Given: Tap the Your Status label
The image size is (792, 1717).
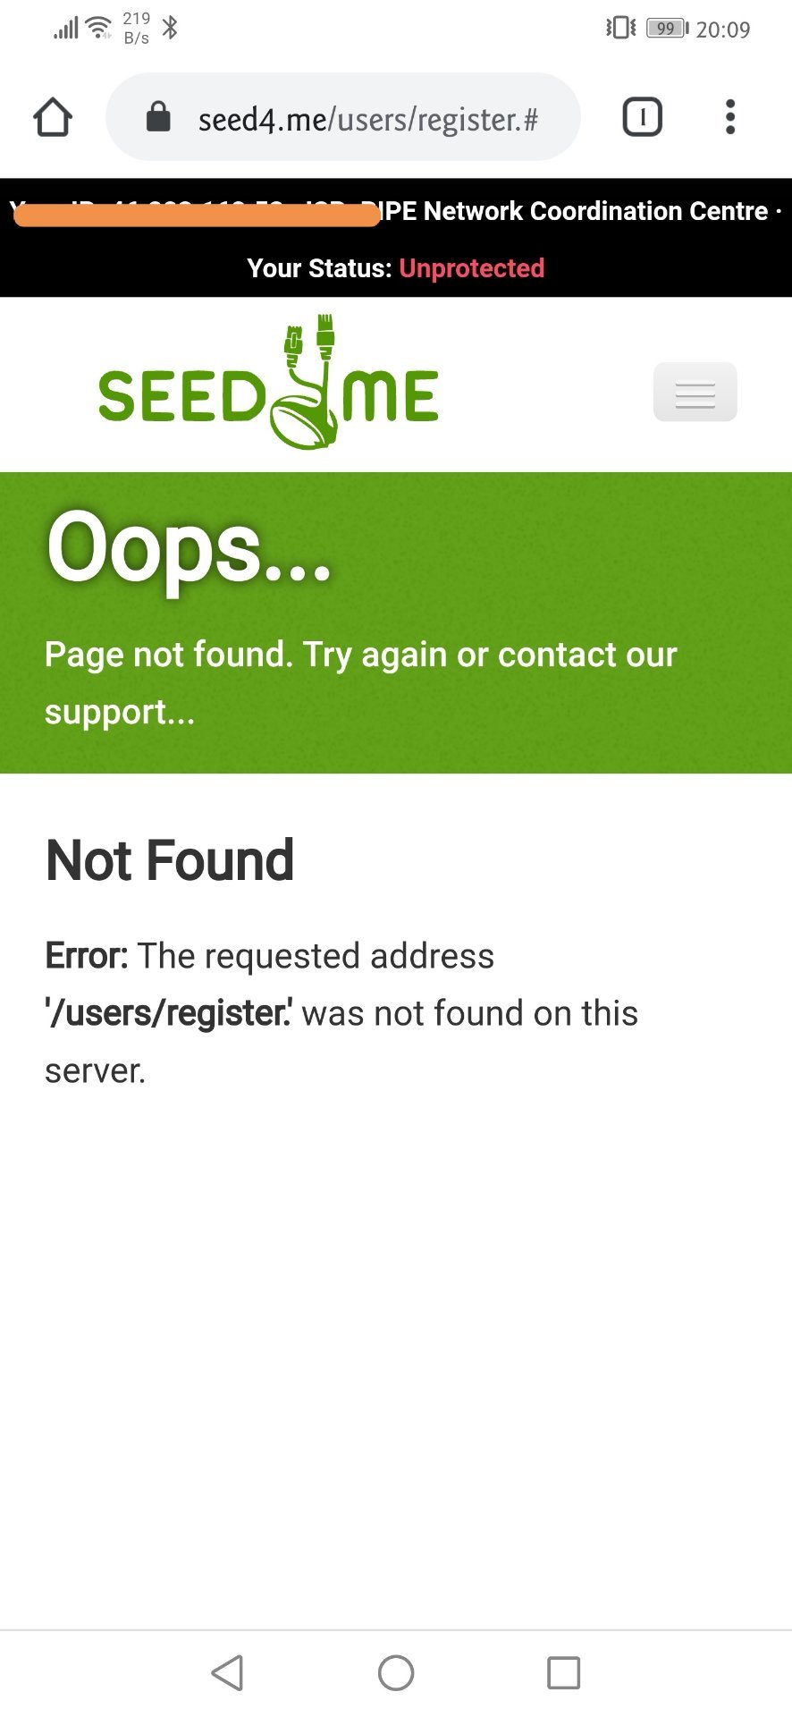Looking at the screenshot, I should point(319,268).
